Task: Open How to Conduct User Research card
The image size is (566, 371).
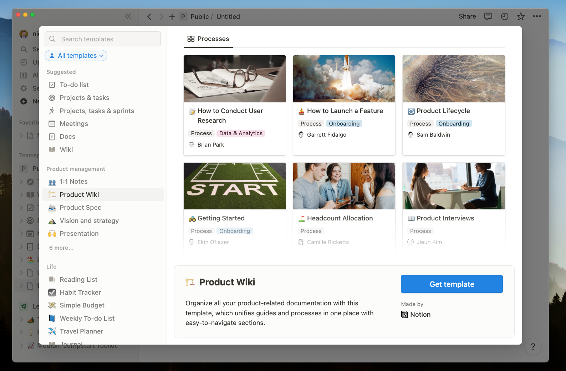Action: click(235, 105)
